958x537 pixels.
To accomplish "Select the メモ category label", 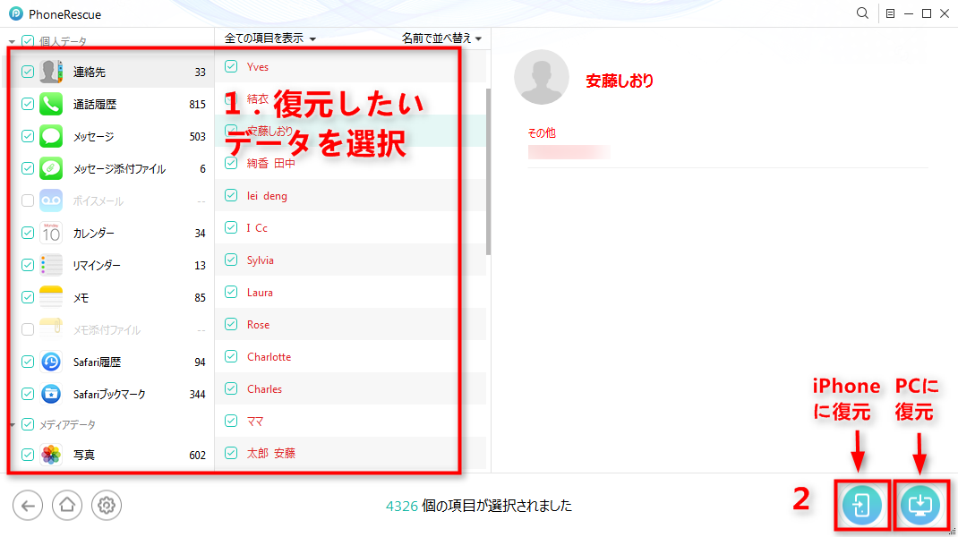I will pos(81,298).
